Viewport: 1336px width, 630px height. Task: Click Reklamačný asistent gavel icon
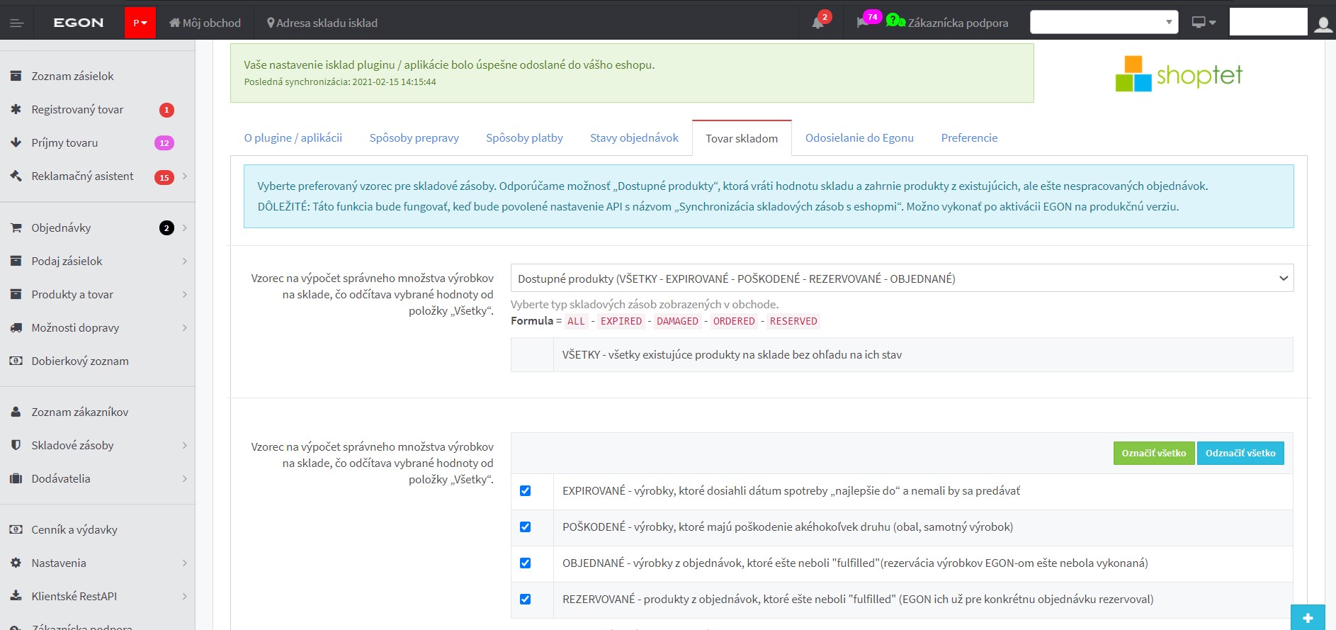tap(16, 176)
